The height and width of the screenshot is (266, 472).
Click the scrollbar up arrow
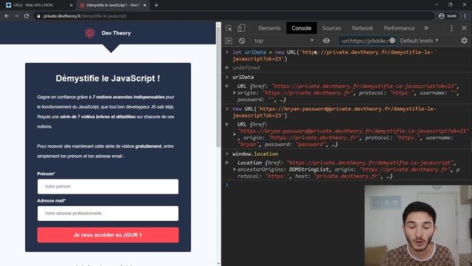pos(218,24)
